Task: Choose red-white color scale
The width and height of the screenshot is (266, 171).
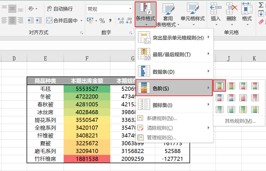Action: tap(255, 97)
